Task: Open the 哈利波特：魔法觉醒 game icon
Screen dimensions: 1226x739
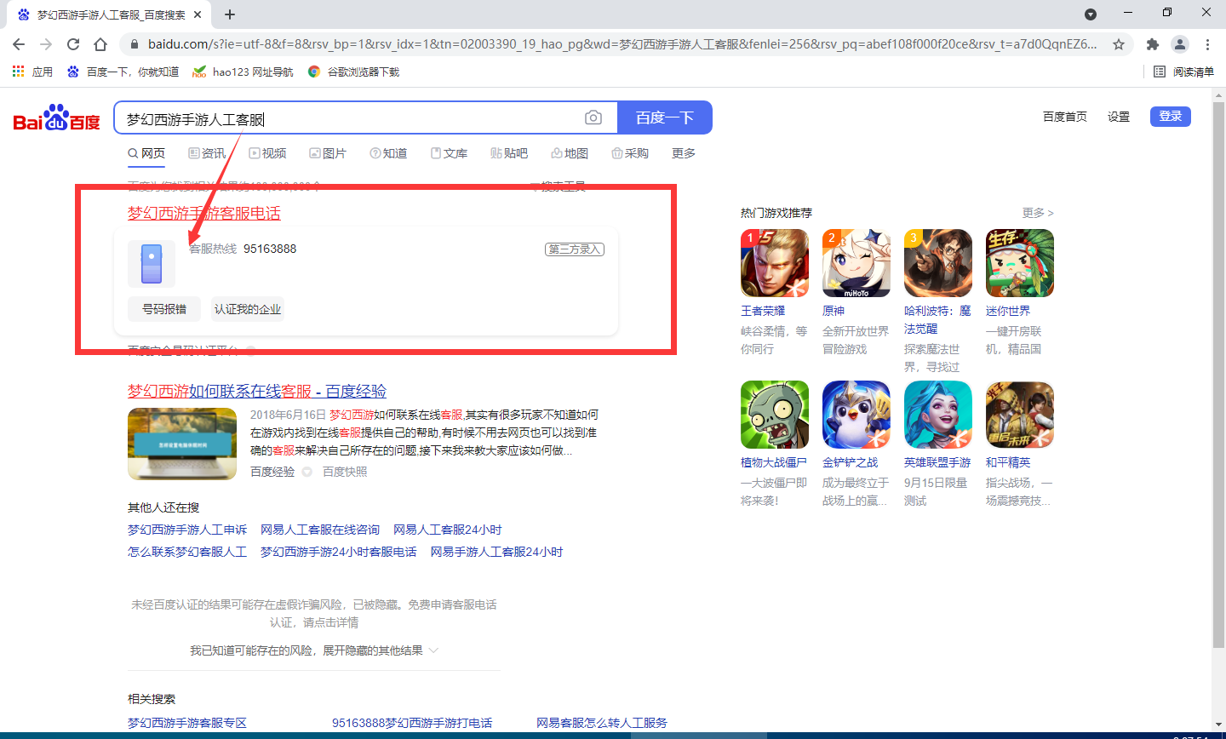Action: pyautogui.click(x=938, y=263)
